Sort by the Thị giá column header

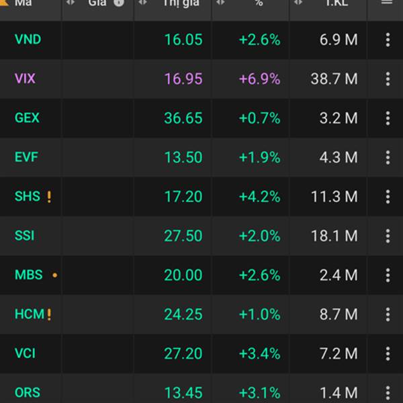pyautogui.click(x=181, y=3)
